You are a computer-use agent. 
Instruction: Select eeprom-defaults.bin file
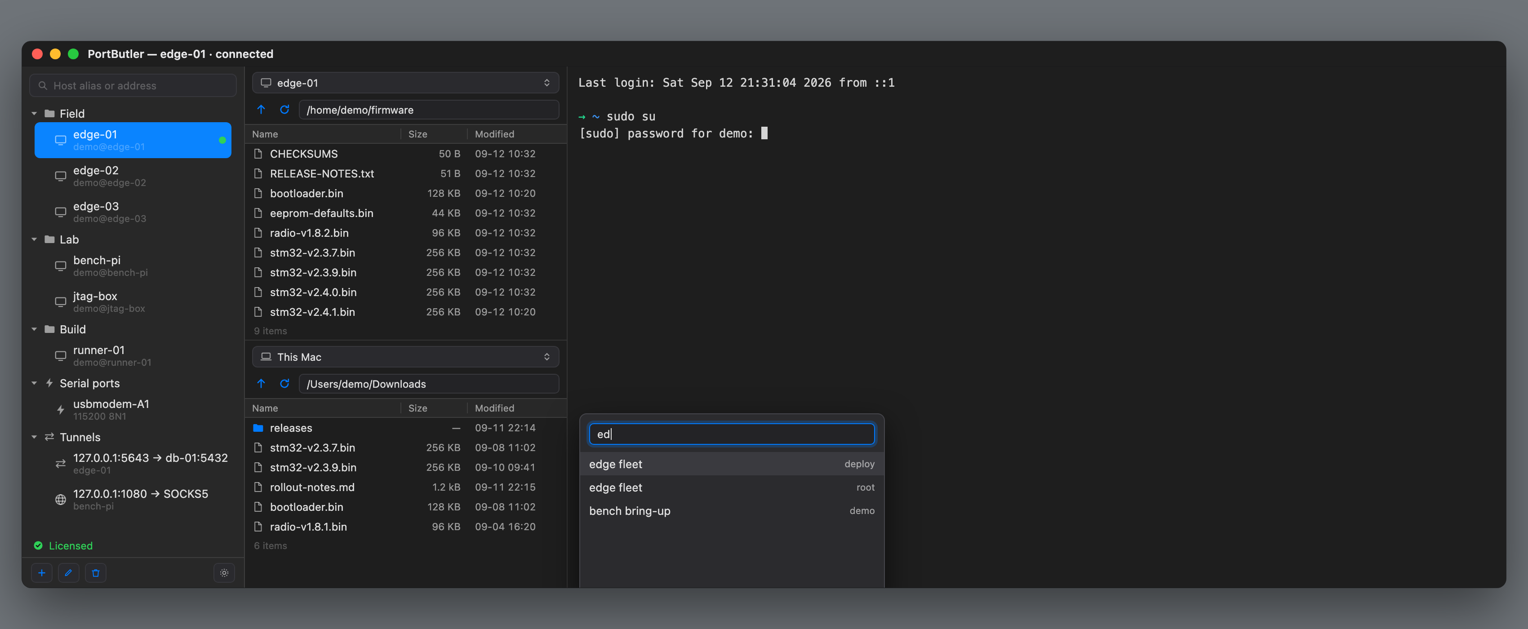click(406, 213)
